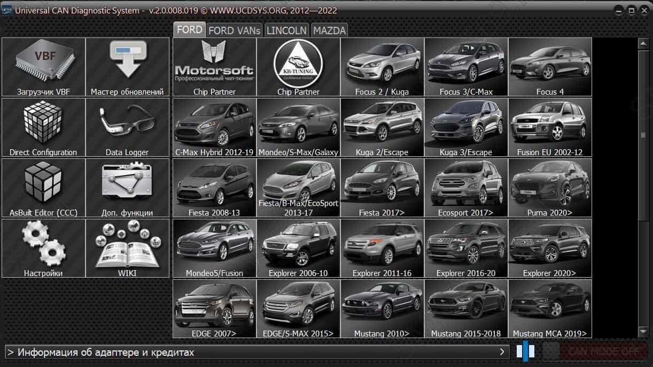Select the Focus 2 / Kuga vehicle
653x367 pixels.
point(382,67)
